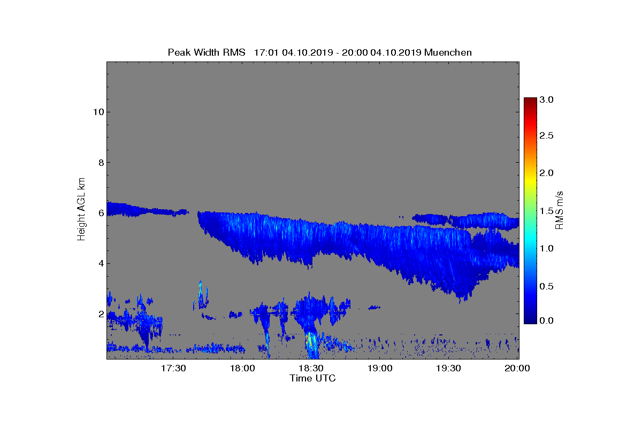Click the 'Muenchen' location text in the title

click(448, 52)
